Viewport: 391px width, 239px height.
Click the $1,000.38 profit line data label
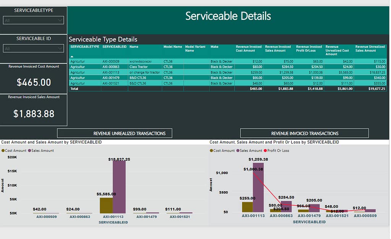point(253,169)
